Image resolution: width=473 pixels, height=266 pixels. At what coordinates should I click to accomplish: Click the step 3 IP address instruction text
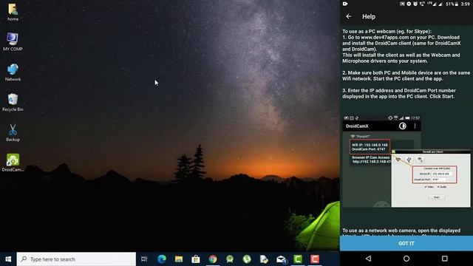[x=399, y=94]
